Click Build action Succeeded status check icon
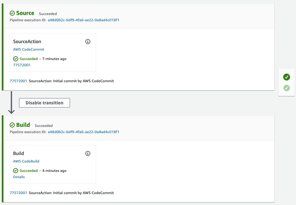 coord(16,171)
